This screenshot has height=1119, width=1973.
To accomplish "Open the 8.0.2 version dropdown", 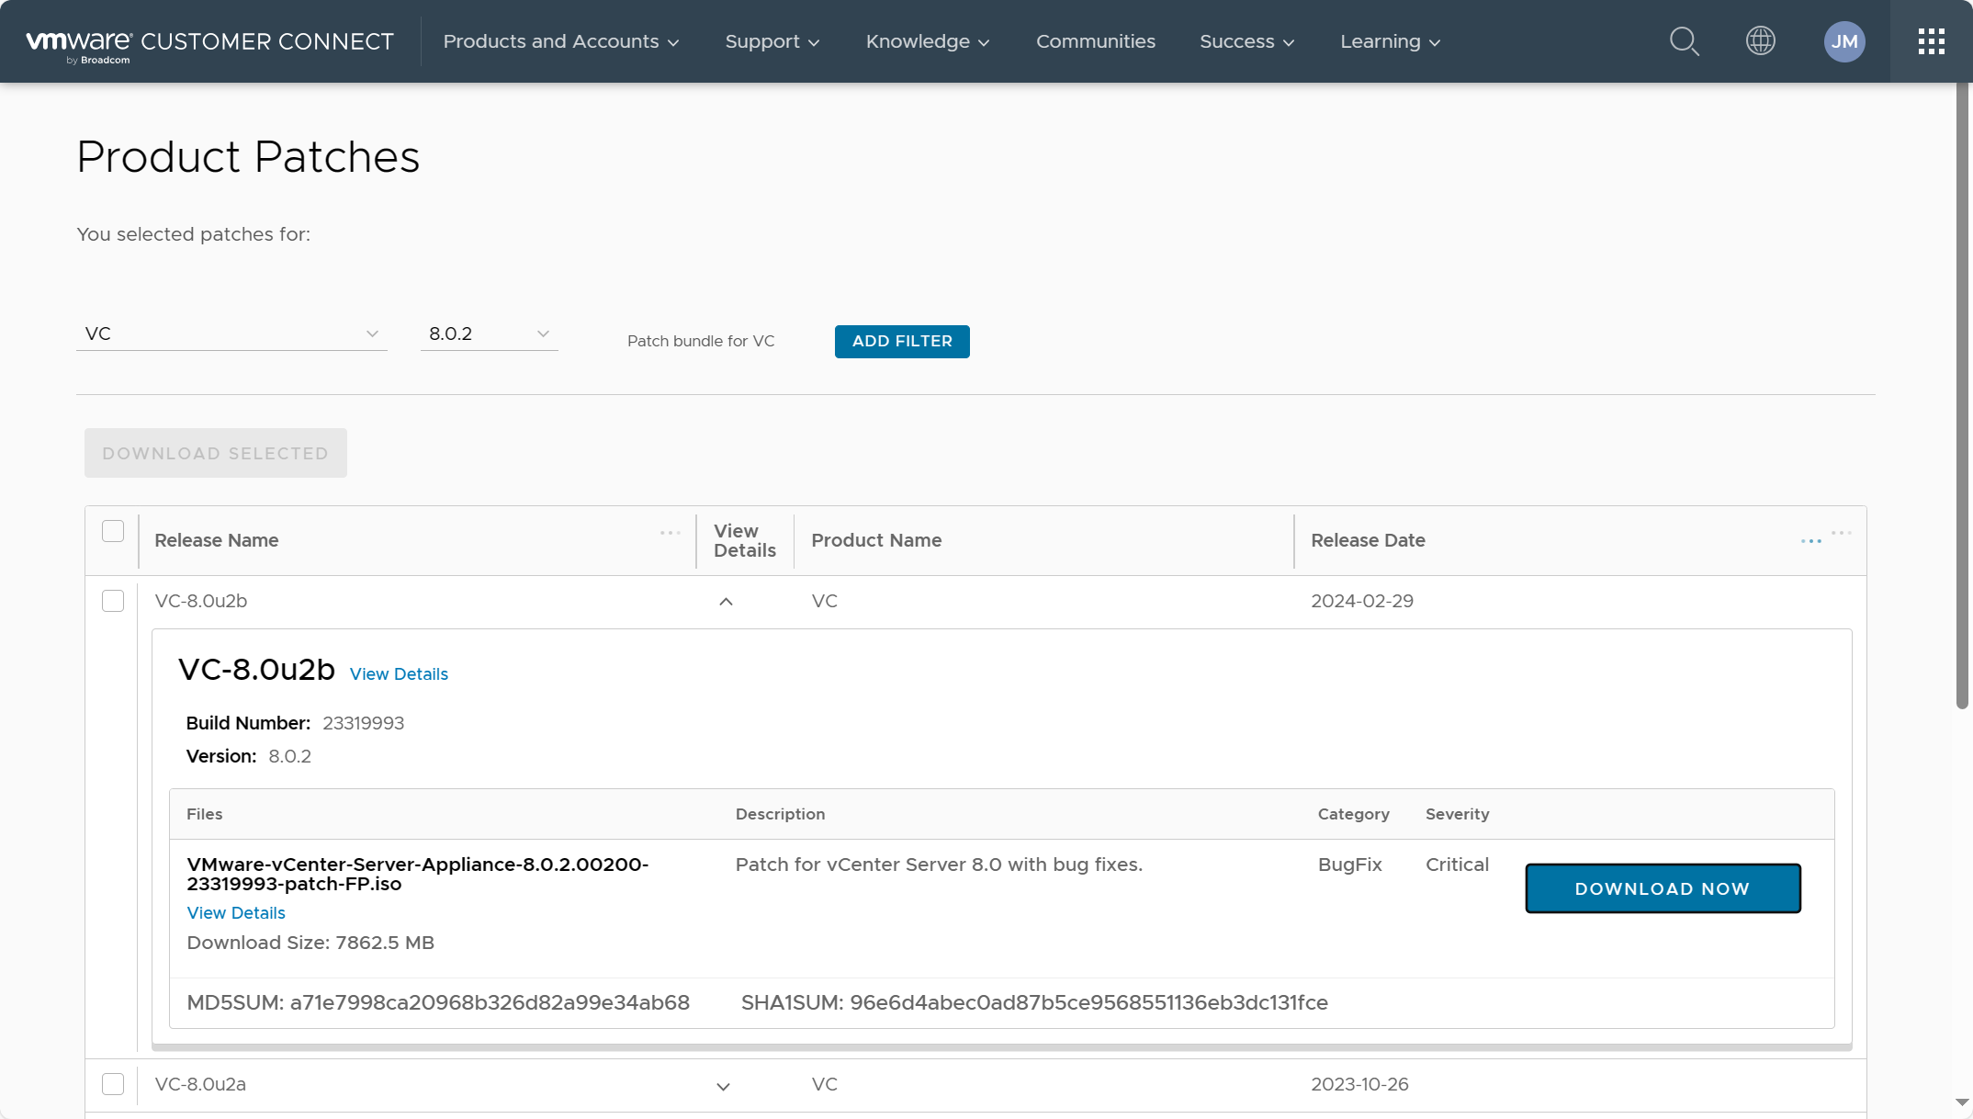I will (489, 333).
